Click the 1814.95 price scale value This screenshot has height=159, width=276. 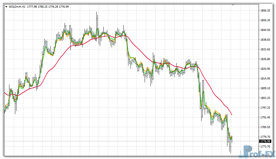265,79
